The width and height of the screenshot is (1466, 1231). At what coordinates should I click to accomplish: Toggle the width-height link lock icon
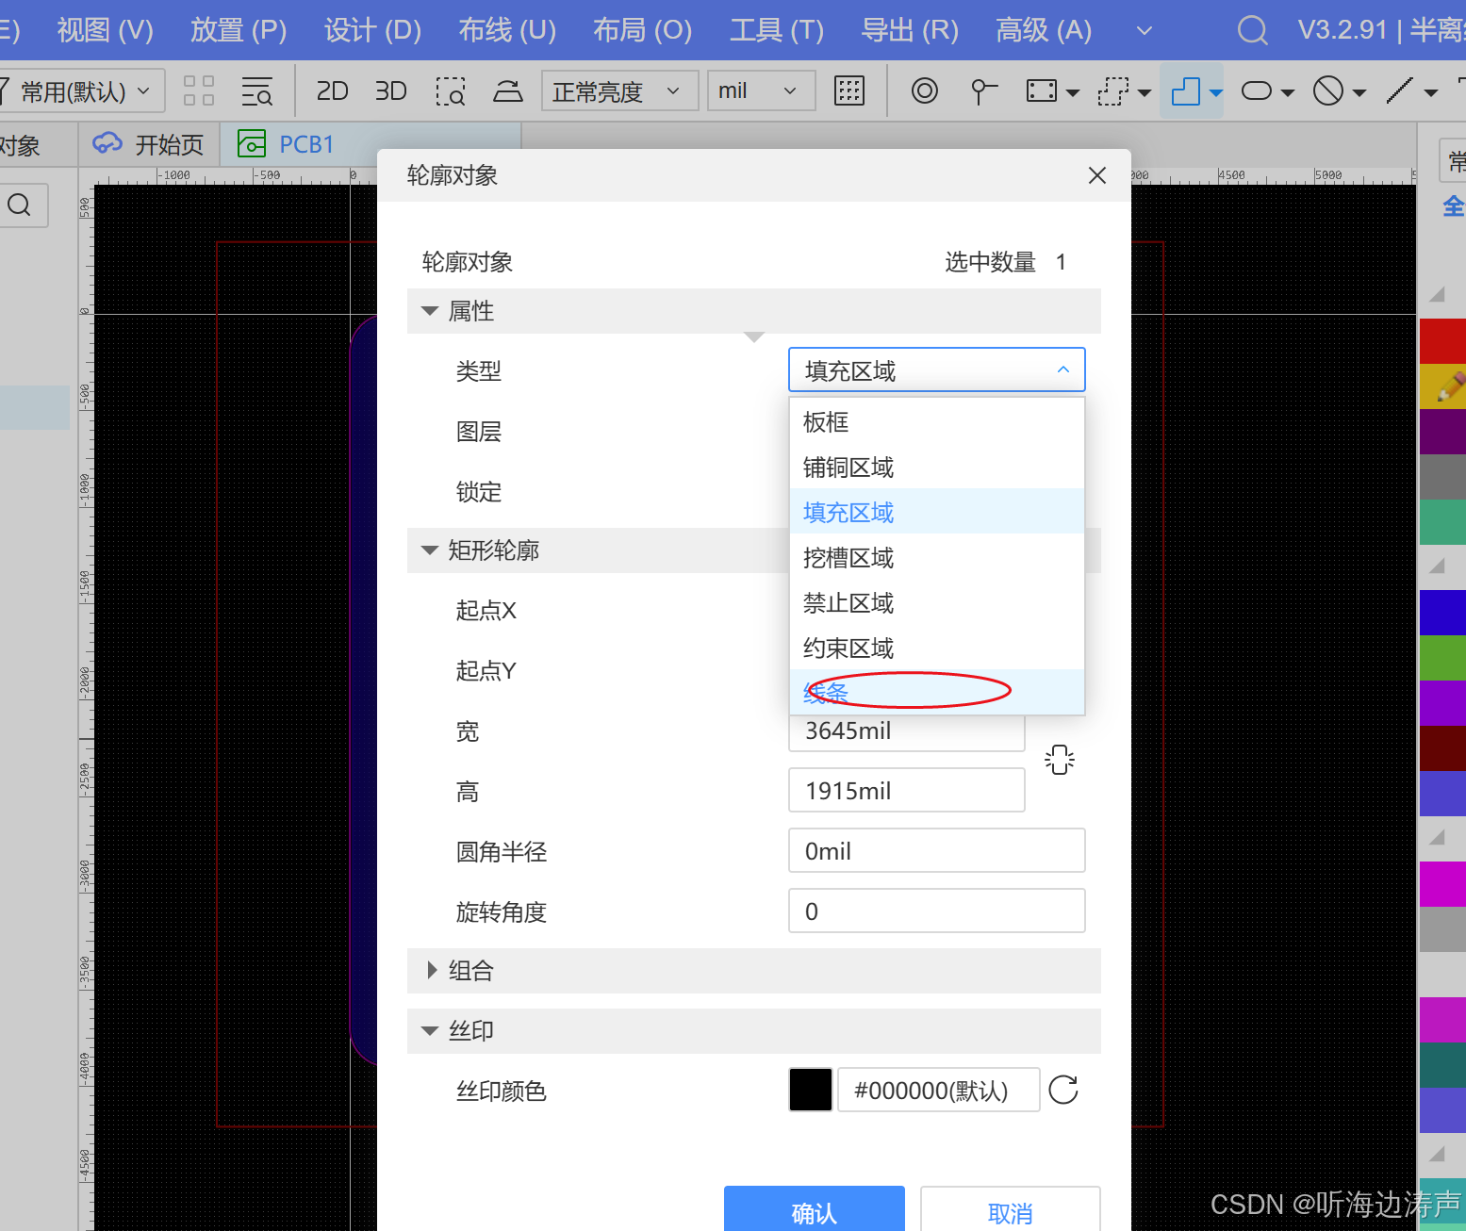pyautogui.click(x=1060, y=760)
